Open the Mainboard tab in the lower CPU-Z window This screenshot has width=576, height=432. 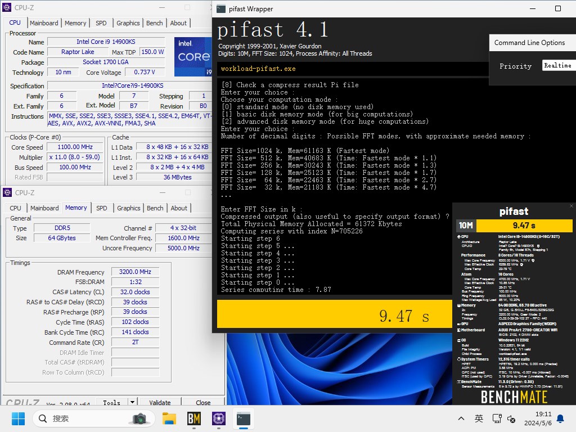44,208
